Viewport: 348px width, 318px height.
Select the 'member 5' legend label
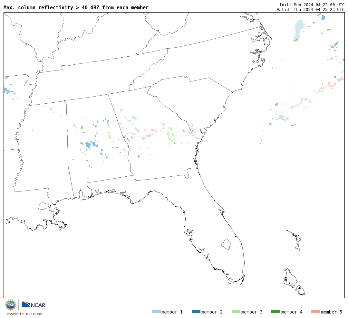pyautogui.click(x=332, y=312)
